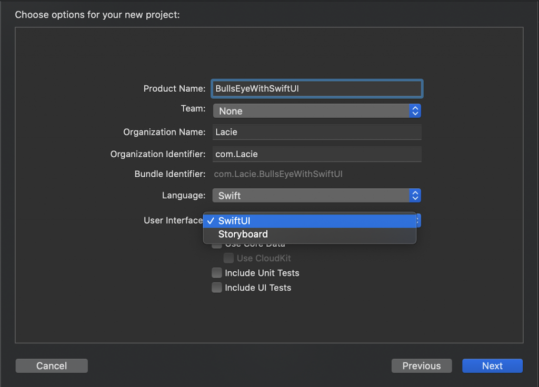Enable Include UI Tests checkbox
539x387 pixels.
point(217,288)
